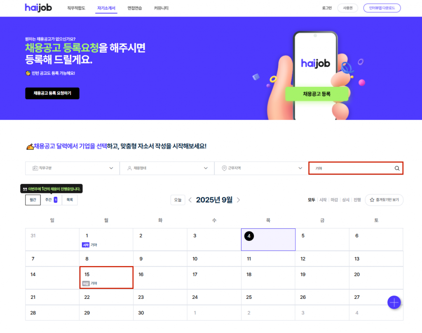This screenshot has width=422, height=333.
Task: Click the 오늘 today button
Action: coord(178,200)
